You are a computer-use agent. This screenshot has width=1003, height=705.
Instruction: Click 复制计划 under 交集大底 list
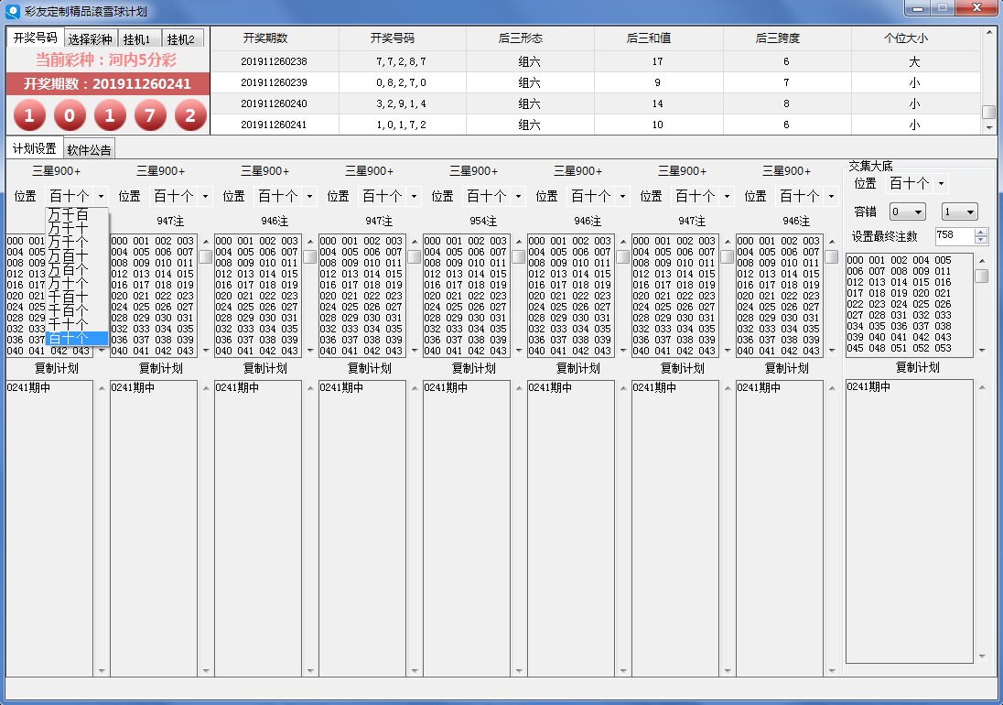pos(917,367)
